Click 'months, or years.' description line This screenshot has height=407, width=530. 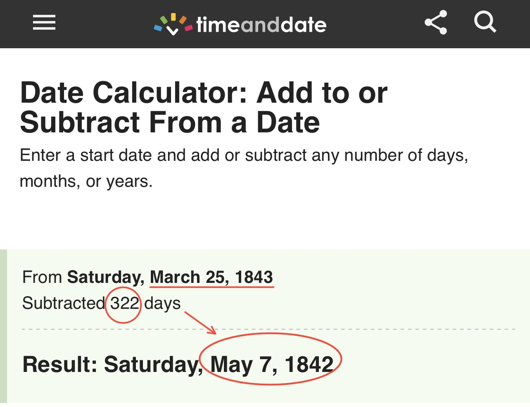[86, 181]
